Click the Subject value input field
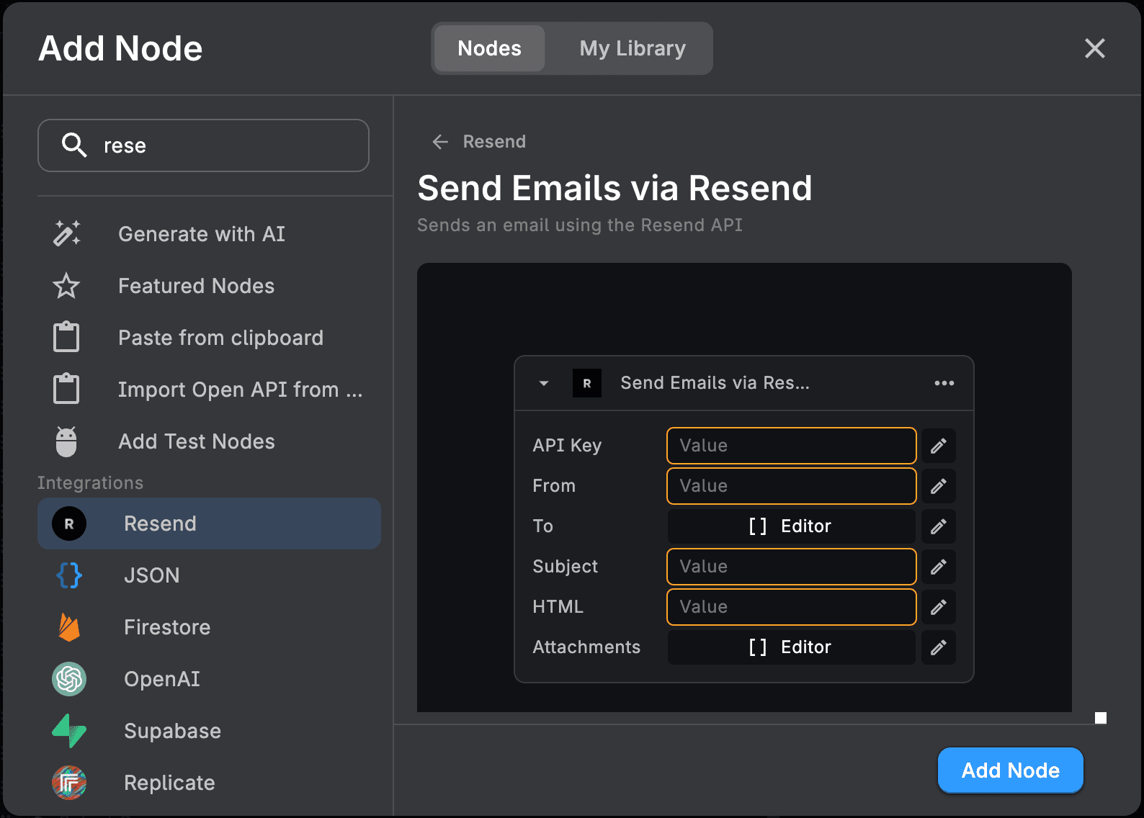The image size is (1144, 818). (x=791, y=567)
